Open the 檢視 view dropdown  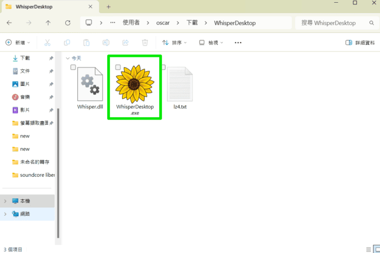(212, 43)
